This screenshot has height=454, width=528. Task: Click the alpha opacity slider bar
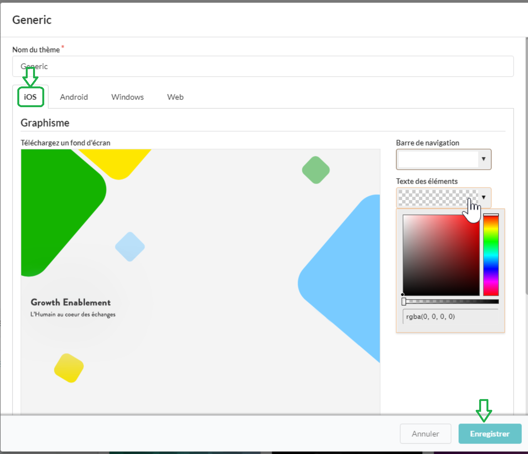point(451,302)
